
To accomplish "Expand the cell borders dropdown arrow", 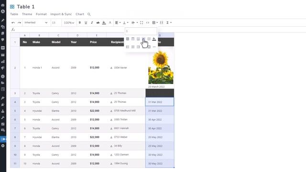I will point(157,22).
